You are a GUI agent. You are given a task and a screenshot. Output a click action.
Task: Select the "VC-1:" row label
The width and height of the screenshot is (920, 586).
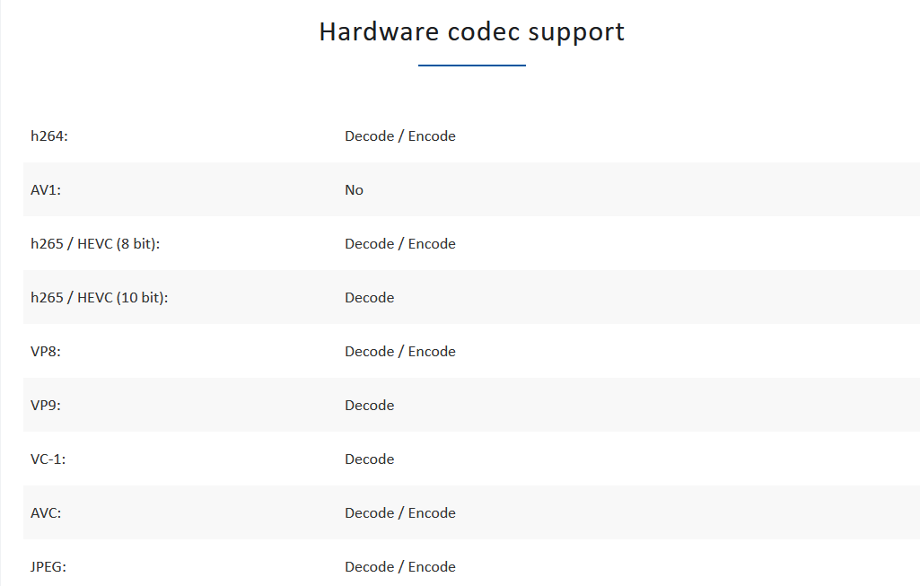coord(48,459)
